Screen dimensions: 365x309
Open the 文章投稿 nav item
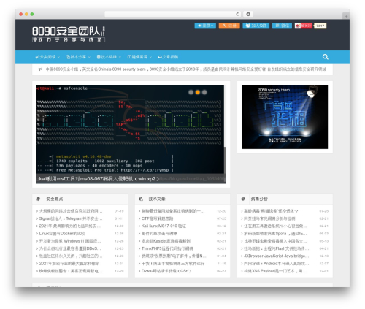coord(168,57)
